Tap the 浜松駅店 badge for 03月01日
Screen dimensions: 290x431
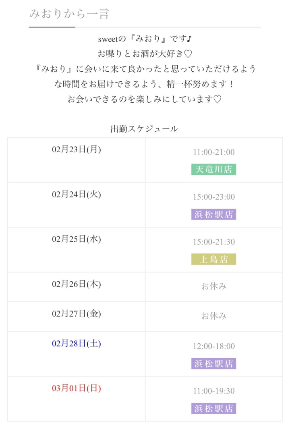pos(213,408)
